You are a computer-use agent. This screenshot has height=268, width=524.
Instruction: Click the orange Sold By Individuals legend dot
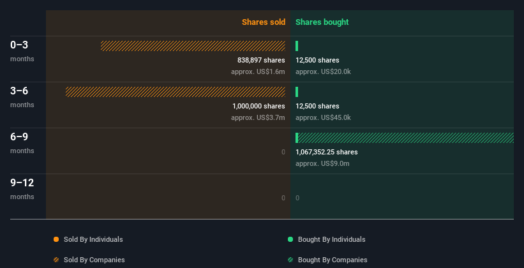pos(56,239)
